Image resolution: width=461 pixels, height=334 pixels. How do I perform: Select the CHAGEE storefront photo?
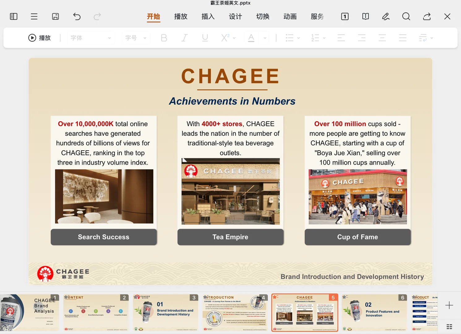[231, 191]
